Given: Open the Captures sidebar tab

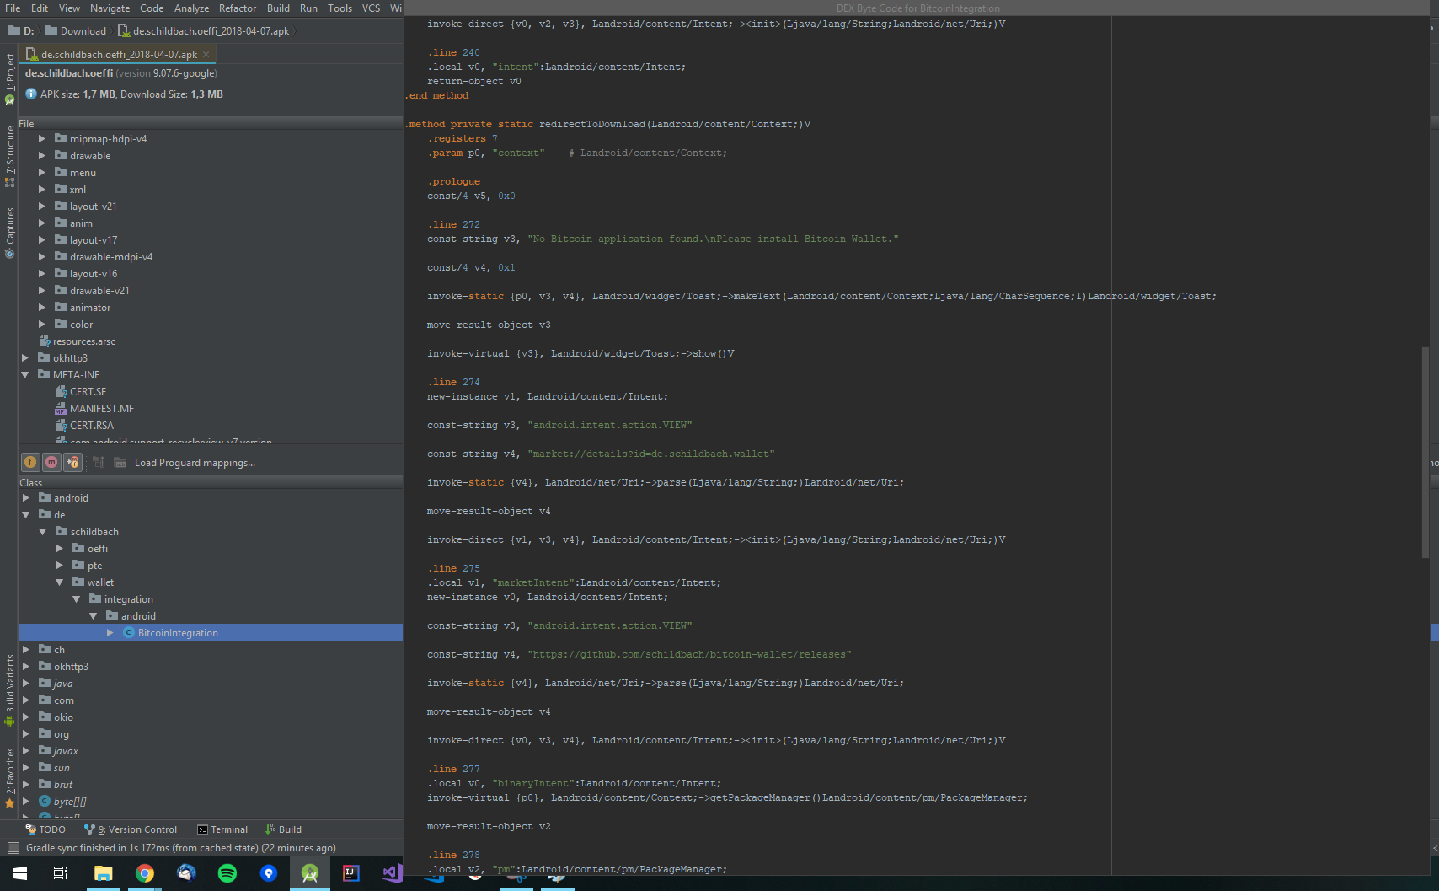Looking at the screenshot, I should [9, 233].
